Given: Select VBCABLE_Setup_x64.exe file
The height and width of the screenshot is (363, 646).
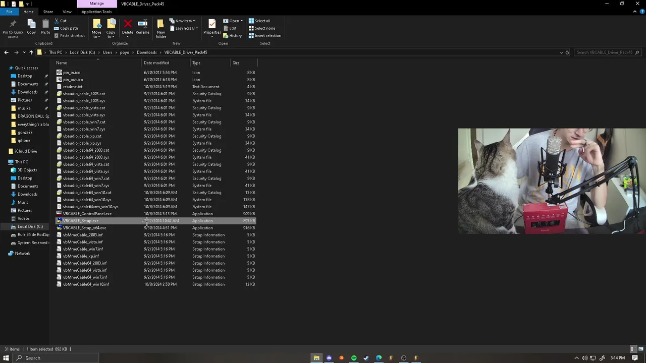Looking at the screenshot, I should [84, 228].
